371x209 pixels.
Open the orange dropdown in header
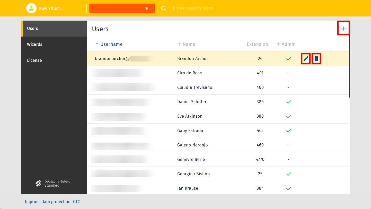[122, 8]
